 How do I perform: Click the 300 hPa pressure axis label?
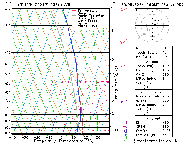click(8, 9)
